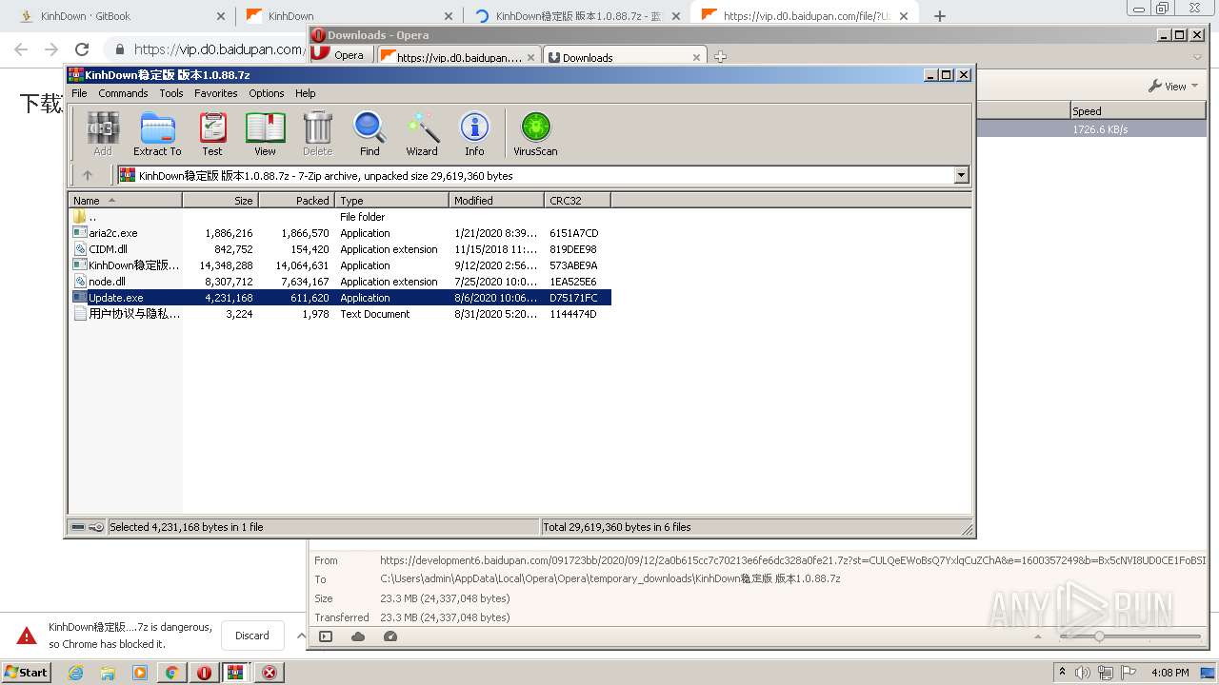Screen dimensions: 1219x685
Task: Click the key icon in WinRAR status bar
Action: click(x=96, y=526)
